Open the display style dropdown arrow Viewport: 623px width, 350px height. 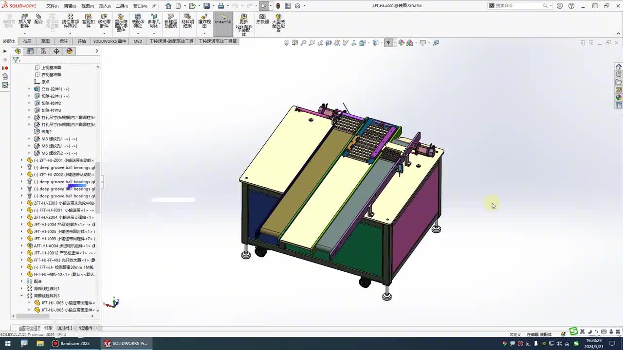click(x=382, y=43)
